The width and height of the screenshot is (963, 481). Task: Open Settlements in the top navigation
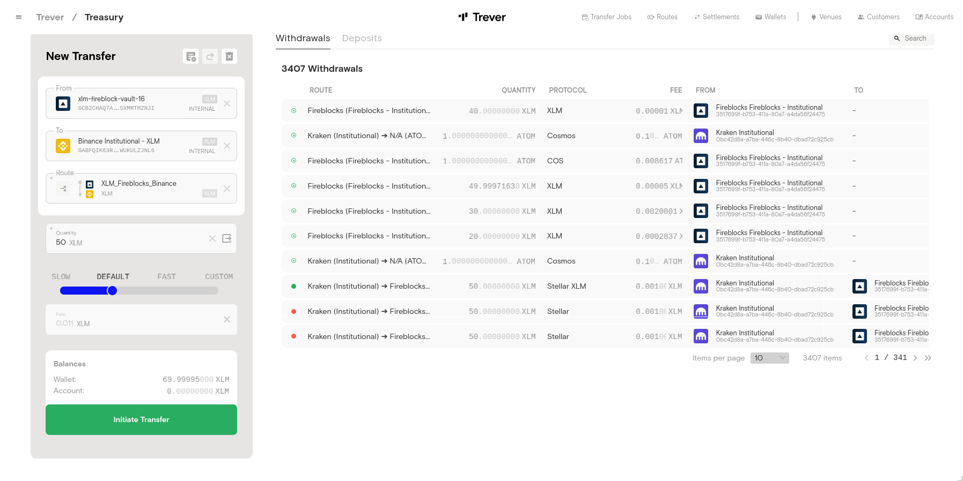click(717, 17)
